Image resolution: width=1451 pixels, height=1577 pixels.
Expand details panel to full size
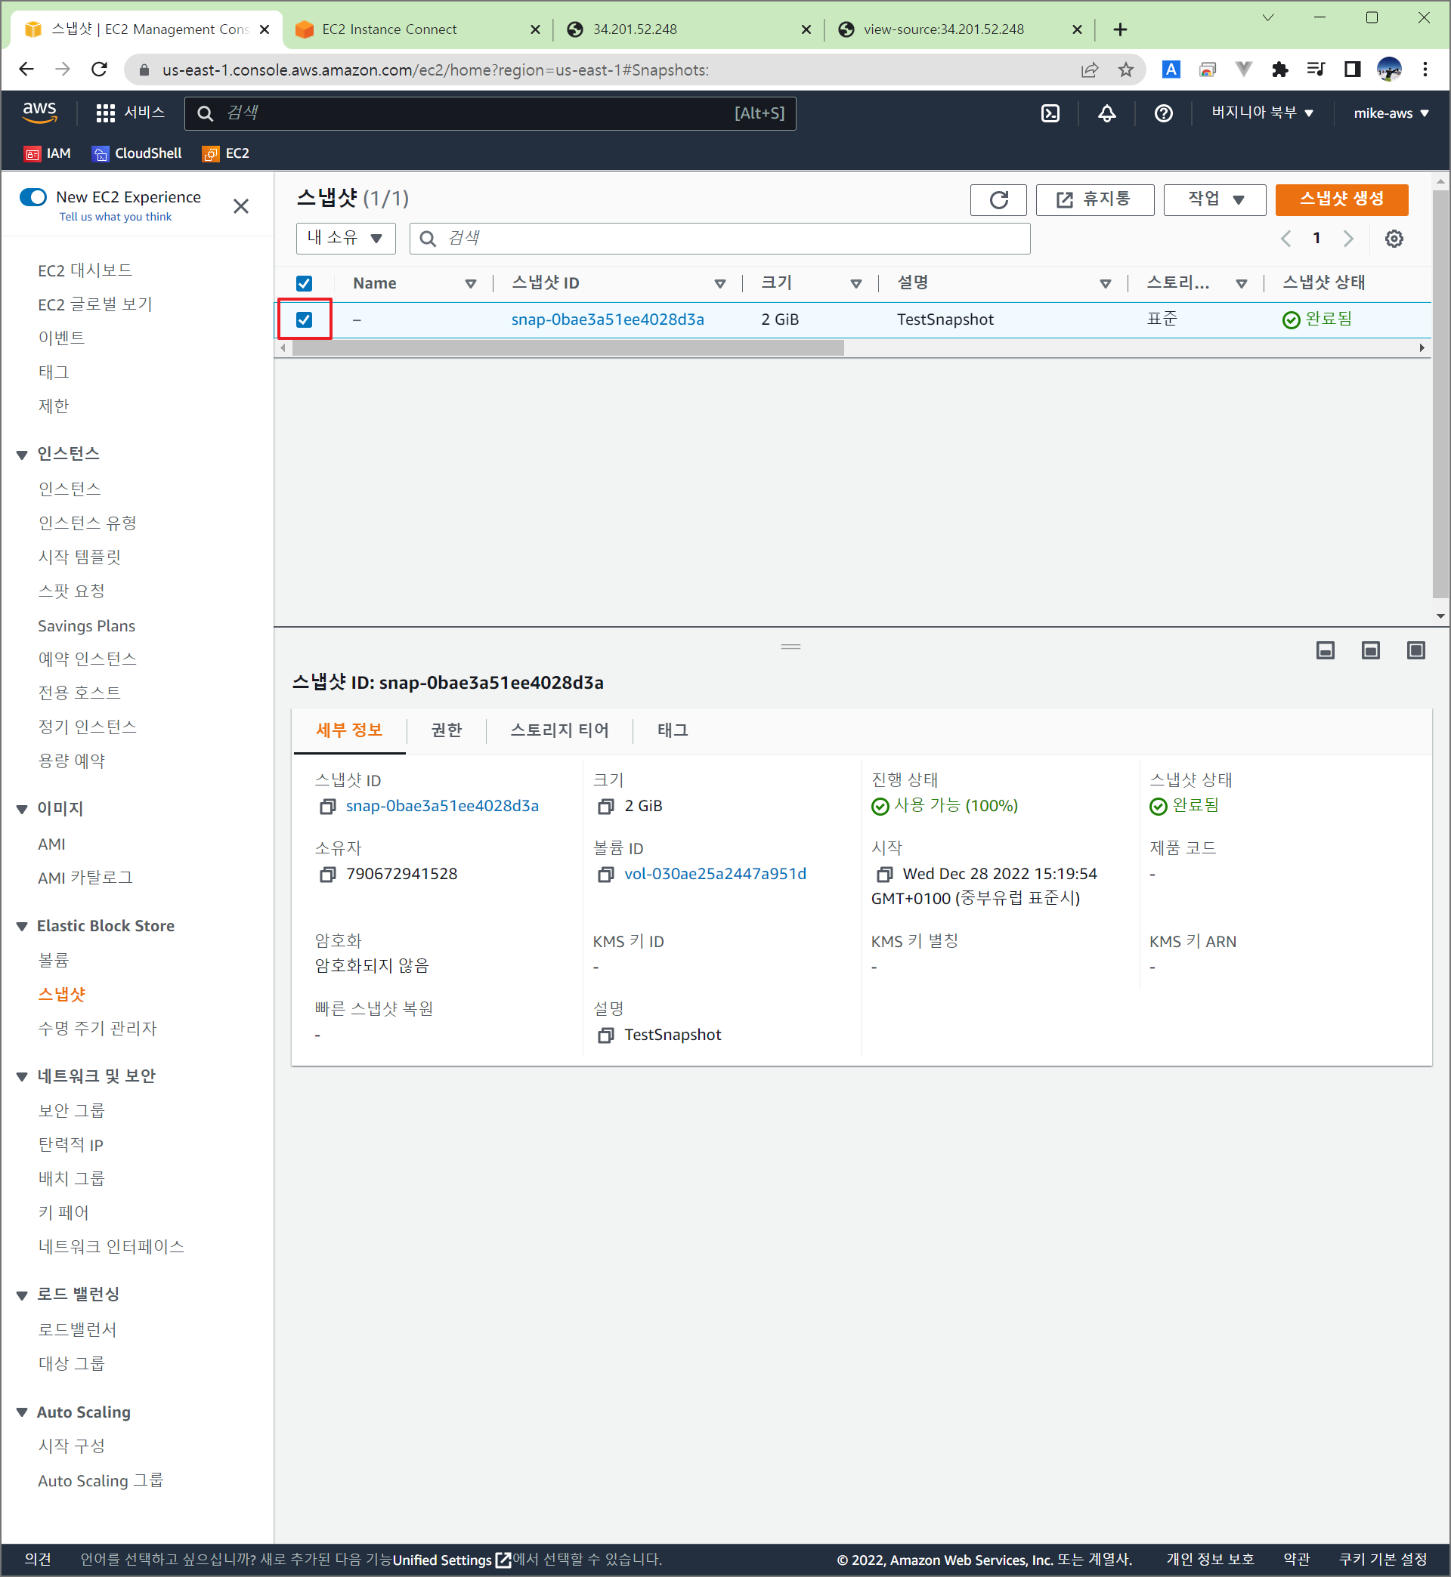tap(1415, 650)
